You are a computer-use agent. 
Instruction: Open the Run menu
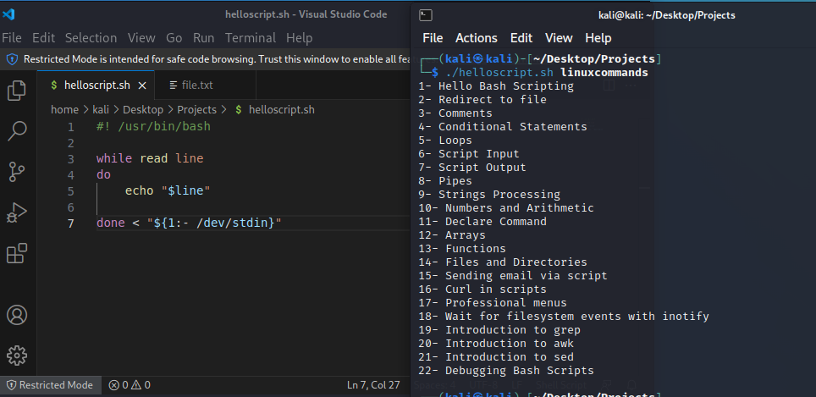tap(203, 38)
